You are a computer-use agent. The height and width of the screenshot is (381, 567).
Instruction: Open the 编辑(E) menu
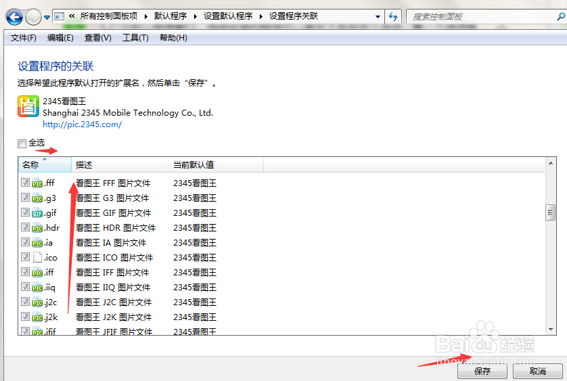pos(60,38)
